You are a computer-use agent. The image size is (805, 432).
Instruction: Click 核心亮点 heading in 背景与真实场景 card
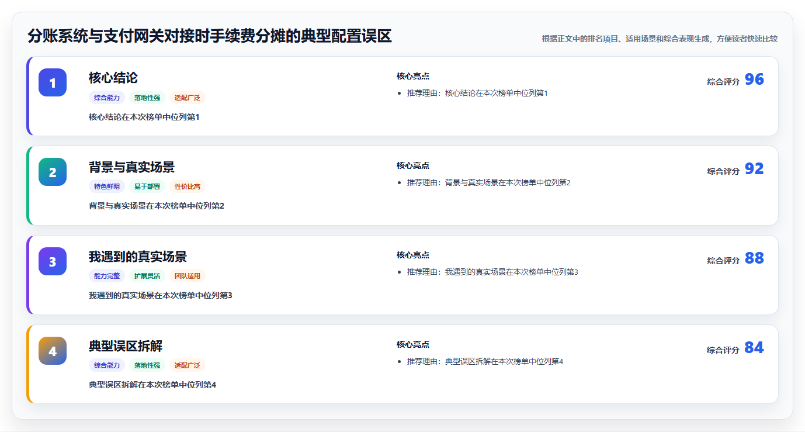pos(413,165)
